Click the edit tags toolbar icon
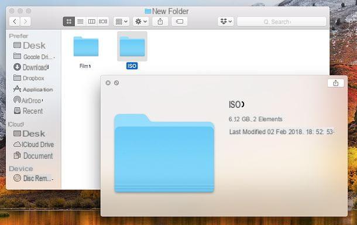Image resolution: width=357 pixels, height=225 pixels. (x=180, y=22)
